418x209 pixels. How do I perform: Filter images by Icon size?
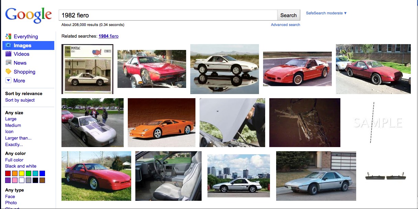[x=9, y=131]
